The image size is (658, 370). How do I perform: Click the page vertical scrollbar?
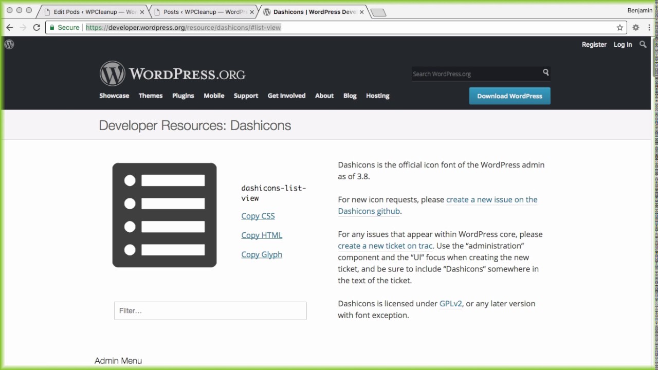coord(654,57)
